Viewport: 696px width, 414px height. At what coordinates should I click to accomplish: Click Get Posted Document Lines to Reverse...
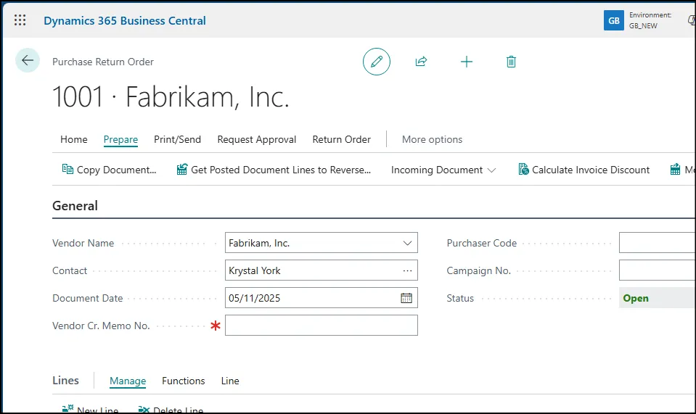click(274, 170)
